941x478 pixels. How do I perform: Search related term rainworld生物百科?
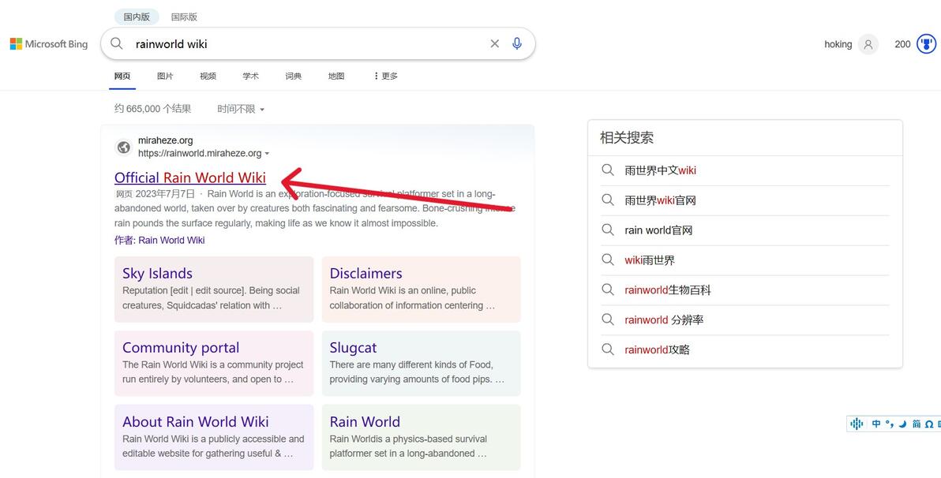pos(667,290)
